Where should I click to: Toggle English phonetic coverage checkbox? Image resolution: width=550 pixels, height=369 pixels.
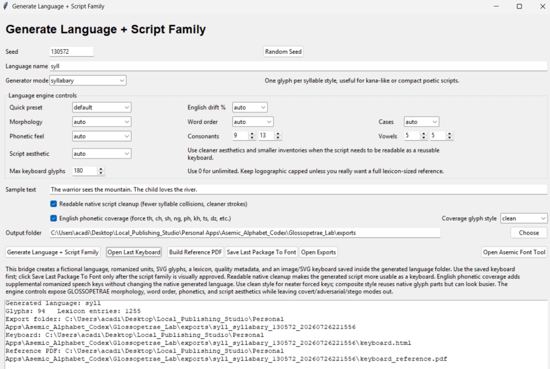[53, 218]
